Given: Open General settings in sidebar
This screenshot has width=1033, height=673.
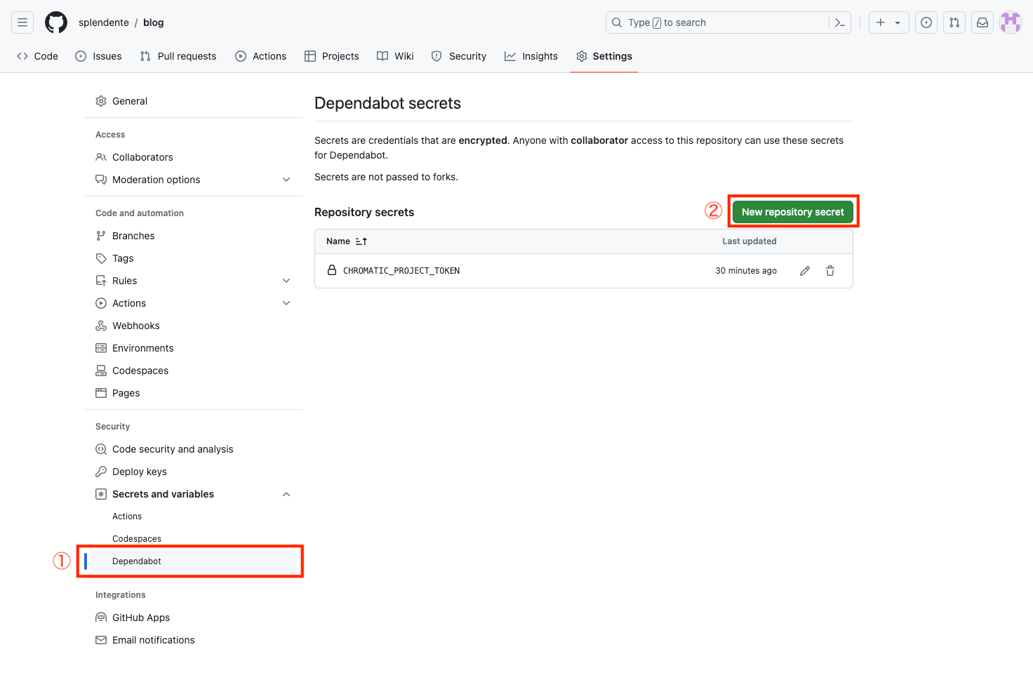Looking at the screenshot, I should pos(194,101).
